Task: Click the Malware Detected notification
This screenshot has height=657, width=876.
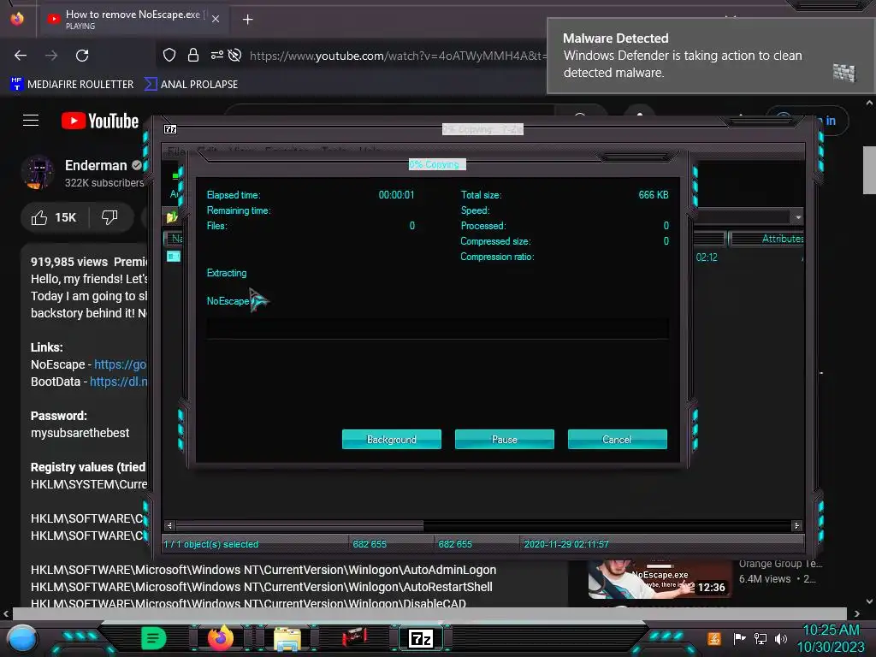Action: tap(711, 56)
